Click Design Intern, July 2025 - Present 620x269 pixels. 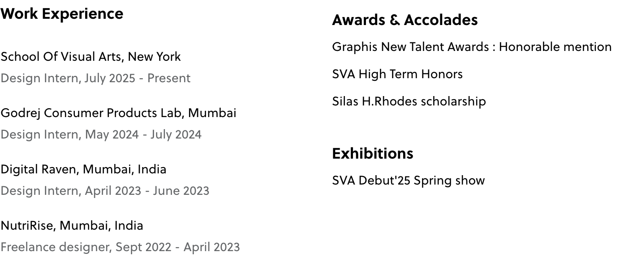click(x=95, y=78)
